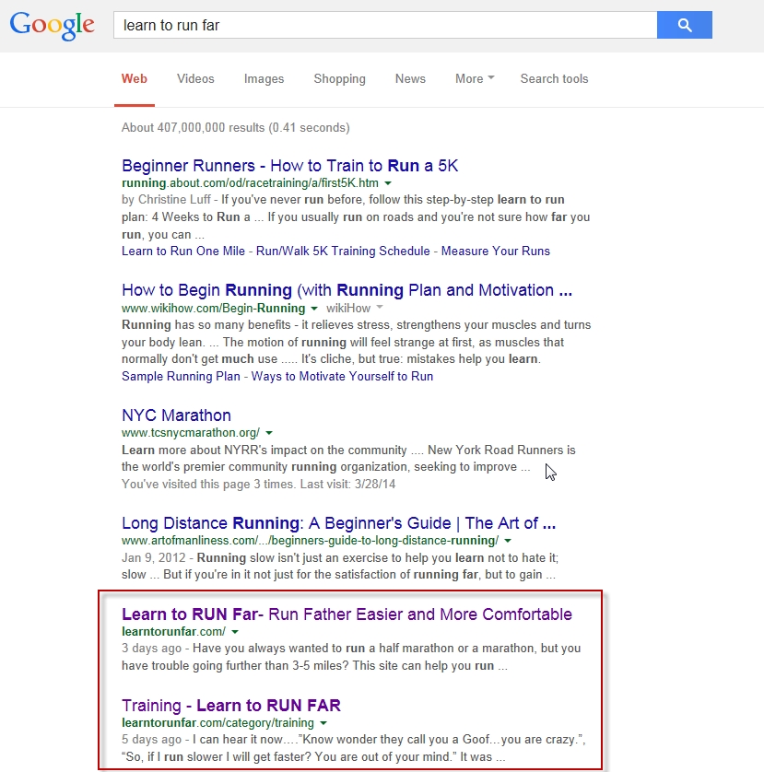Select the Web tab

tap(135, 79)
